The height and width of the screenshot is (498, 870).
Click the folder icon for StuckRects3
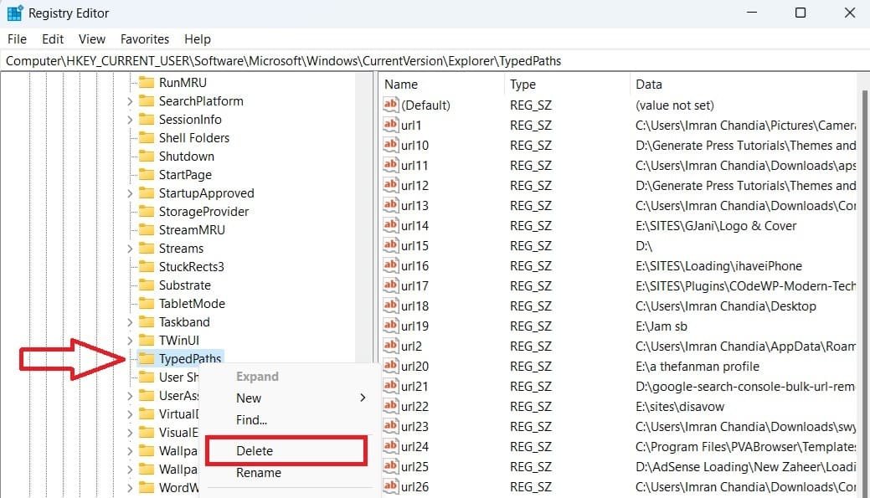click(147, 267)
